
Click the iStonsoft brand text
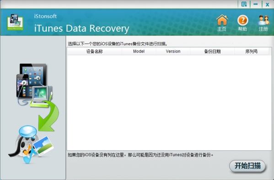45,16
